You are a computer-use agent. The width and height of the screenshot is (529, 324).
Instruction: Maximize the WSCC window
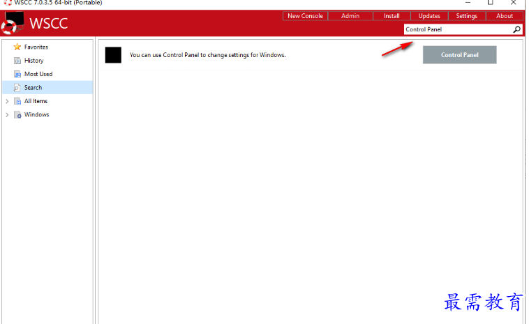click(490, 3)
